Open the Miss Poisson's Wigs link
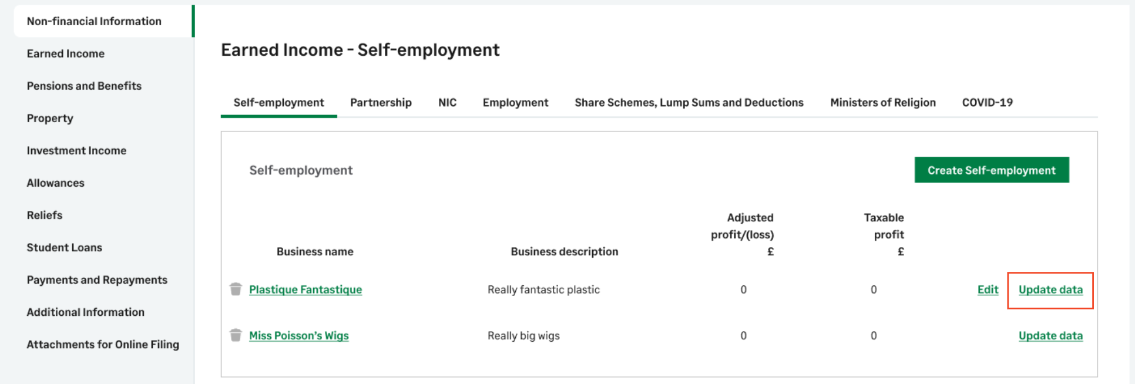1135x384 pixels. [298, 336]
